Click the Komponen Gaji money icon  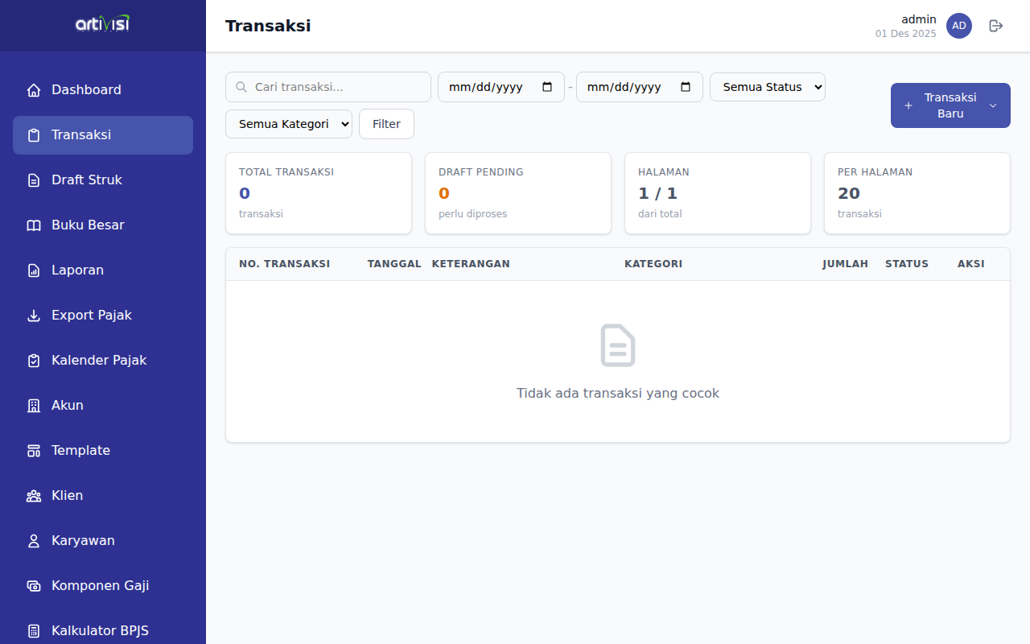34,586
